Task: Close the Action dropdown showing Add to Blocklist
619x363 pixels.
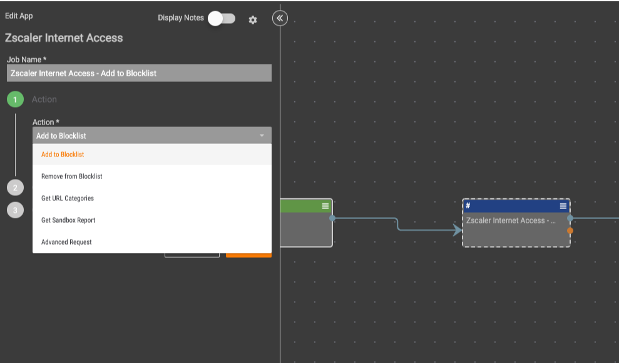Action: click(x=152, y=135)
